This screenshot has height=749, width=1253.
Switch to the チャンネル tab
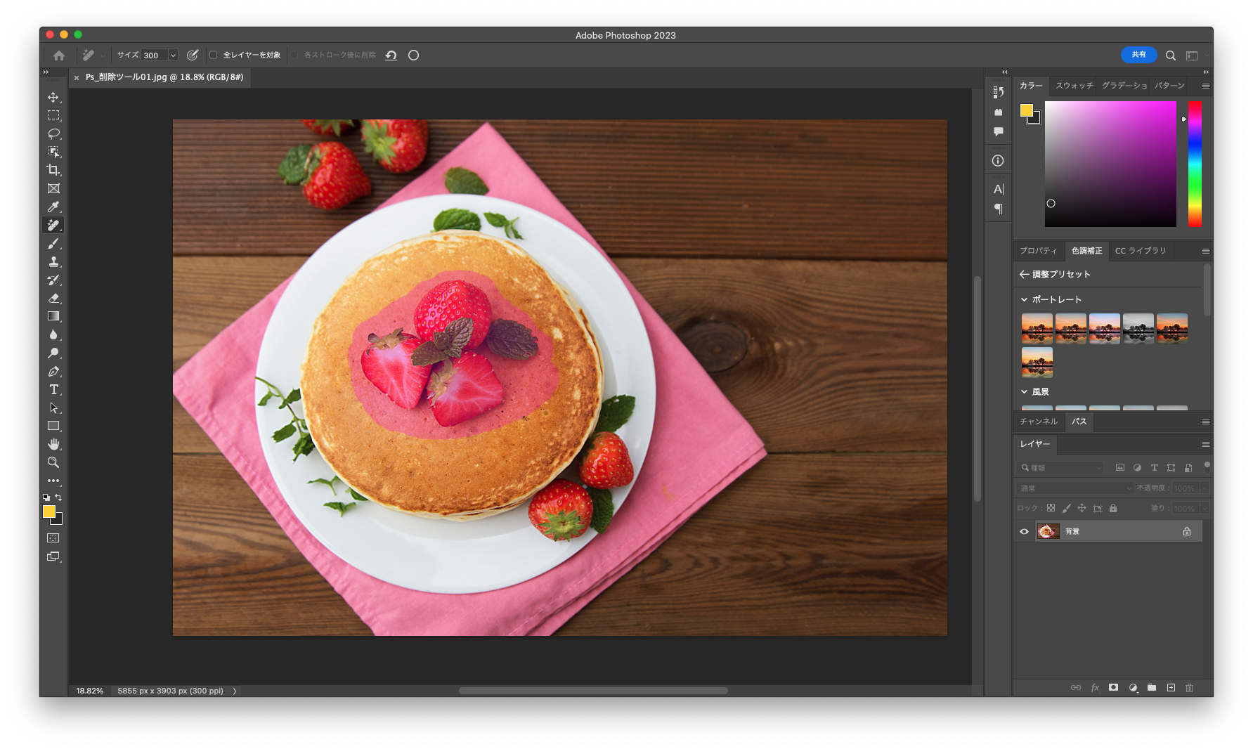1039,422
